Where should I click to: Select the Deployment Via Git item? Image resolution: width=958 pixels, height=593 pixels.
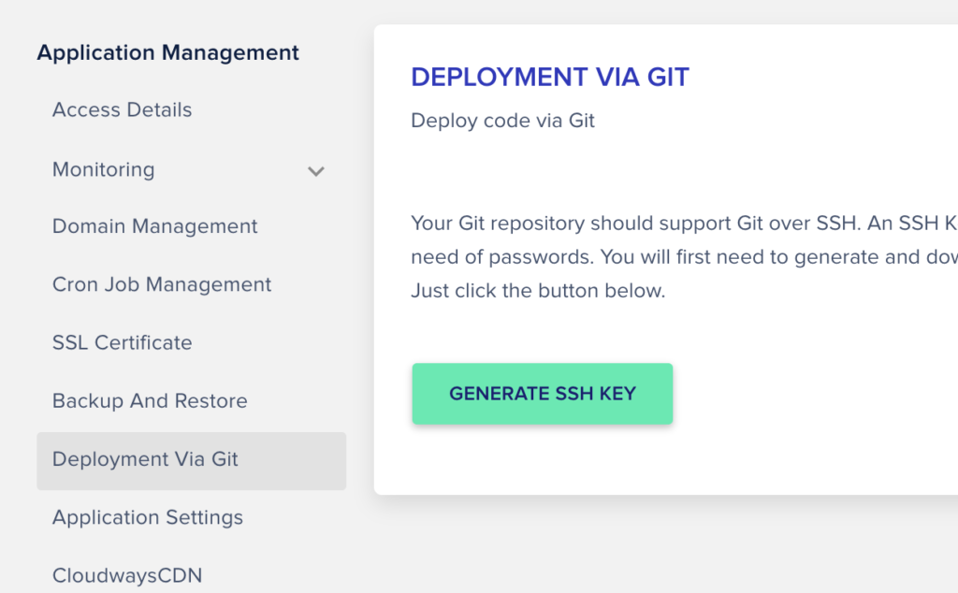145,459
